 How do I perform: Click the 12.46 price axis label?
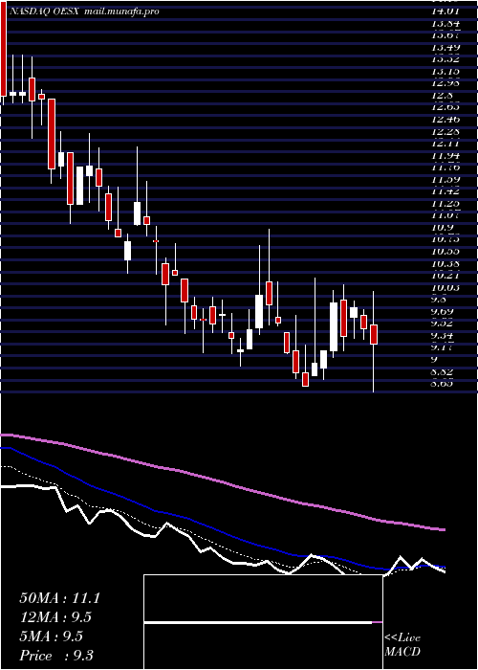coord(446,120)
